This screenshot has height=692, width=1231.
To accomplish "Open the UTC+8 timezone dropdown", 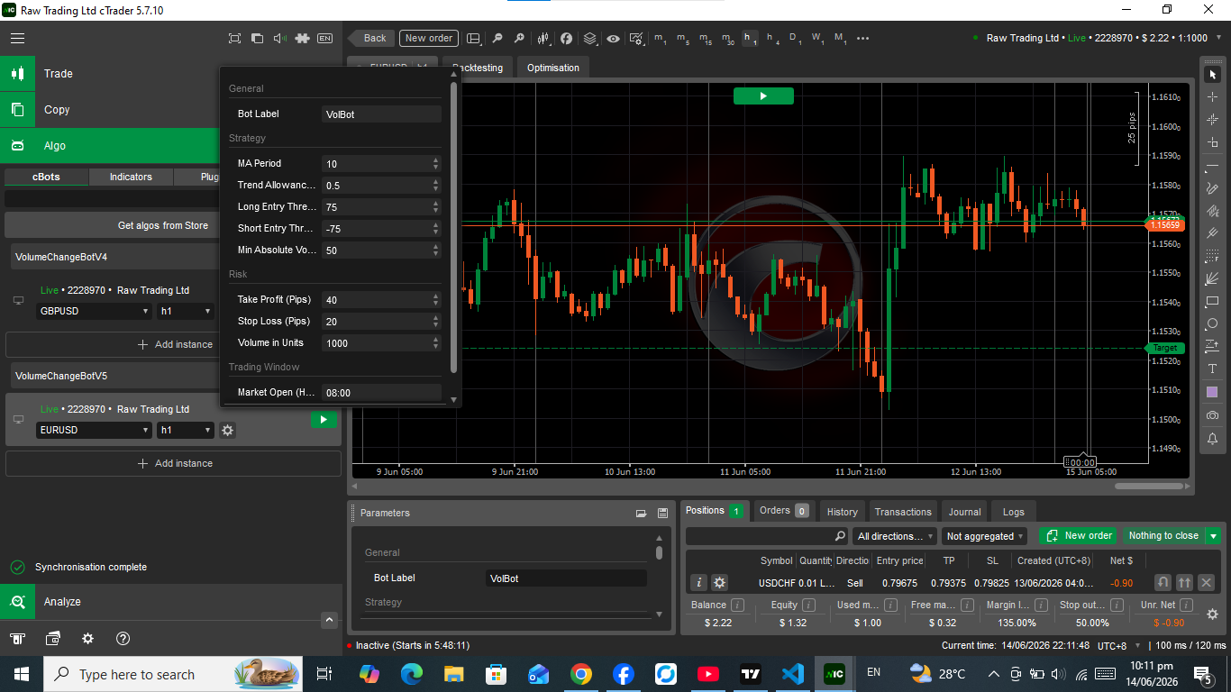I will (1118, 645).
